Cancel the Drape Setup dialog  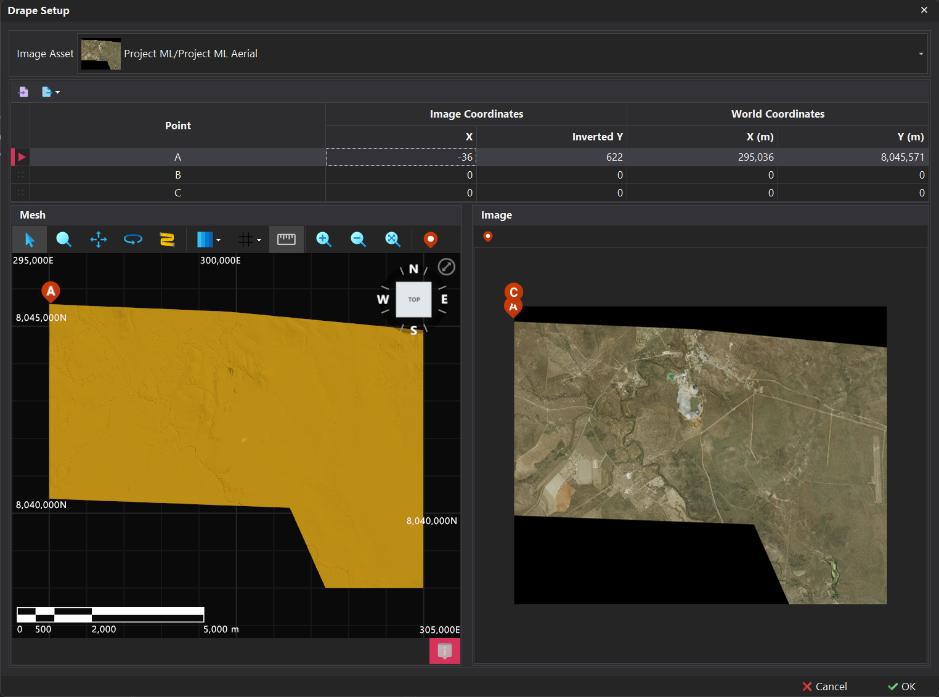(x=824, y=687)
